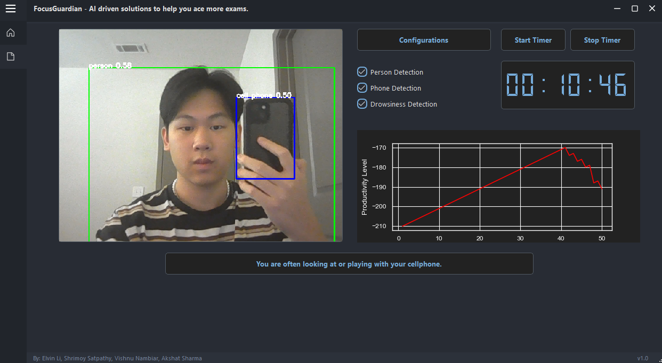The height and width of the screenshot is (363, 662).
Task: Maximize the FocusGuardian window
Action: [635, 9]
